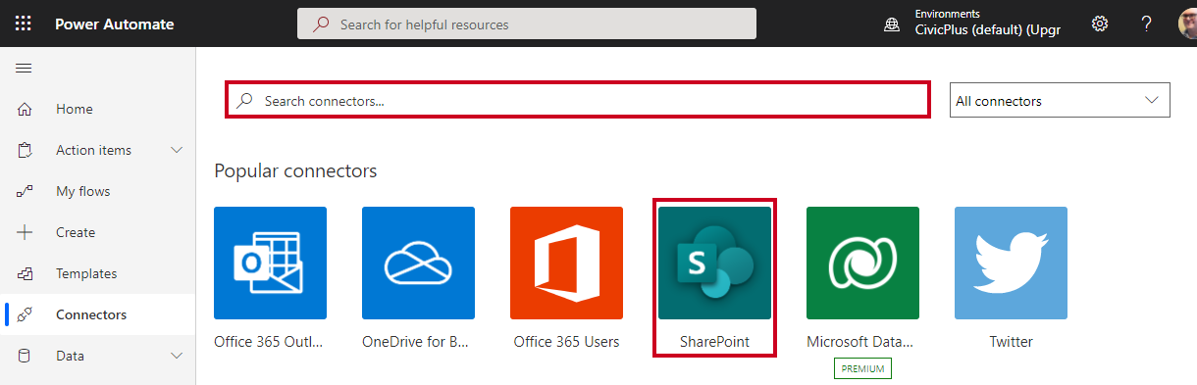The width and height of the screenshot is (1197, 385).
Task: Focus the Search for helpful resources field
Action: 527,24
